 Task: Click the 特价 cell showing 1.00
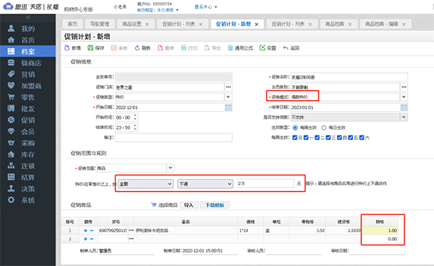point(380,231)
